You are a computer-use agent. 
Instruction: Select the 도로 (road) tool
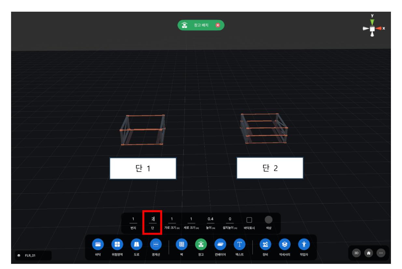(x=136, y=244)
